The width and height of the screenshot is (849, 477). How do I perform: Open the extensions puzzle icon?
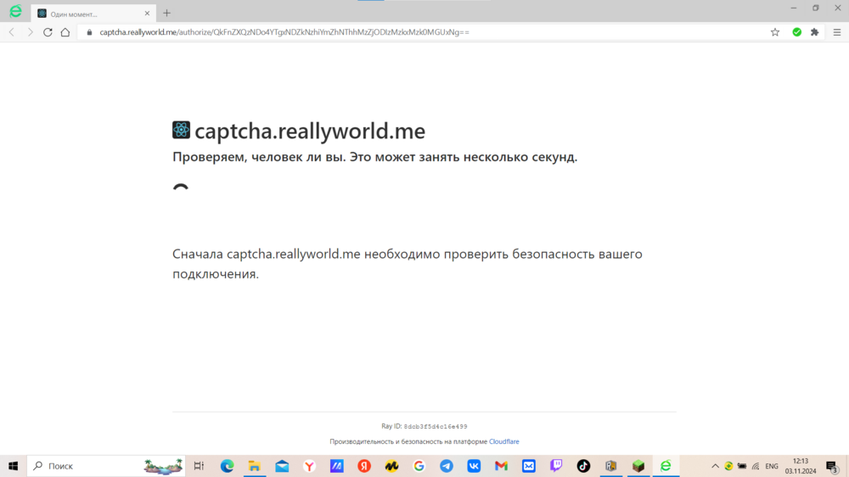point(814,32)
